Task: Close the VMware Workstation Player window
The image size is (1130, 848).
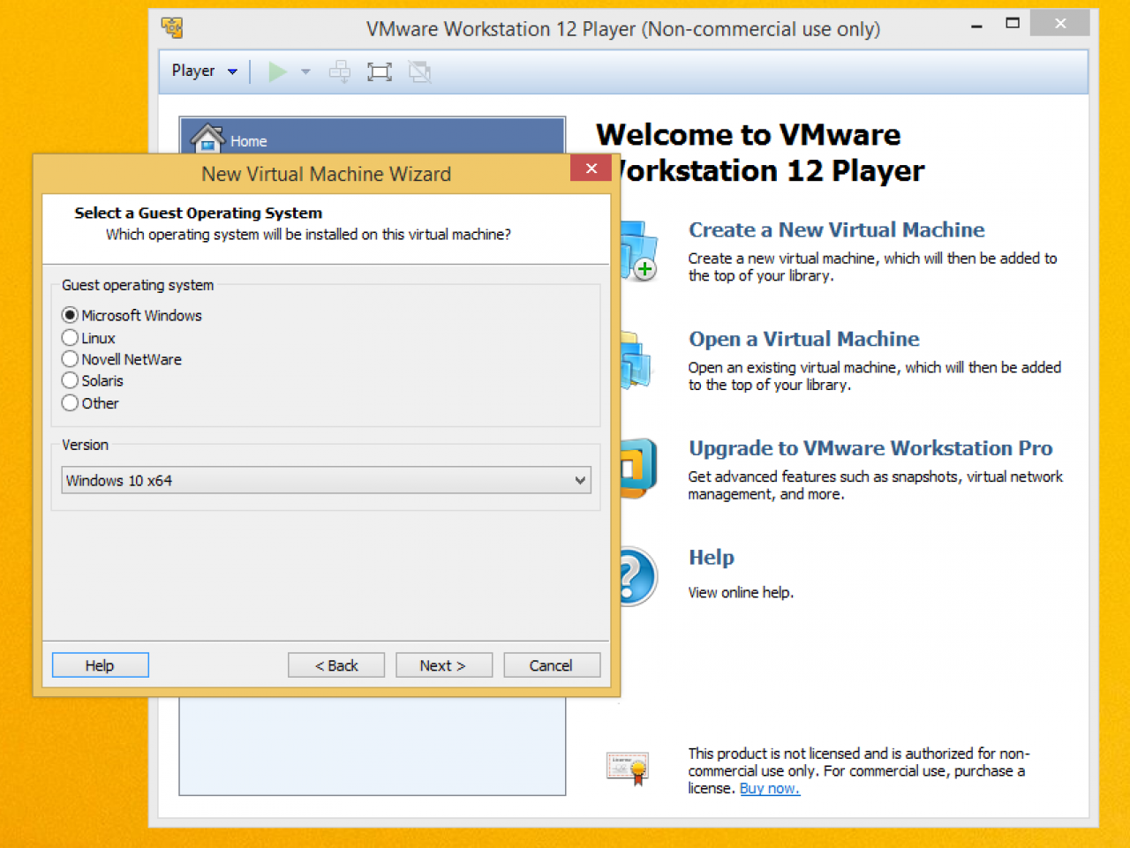Action: coord(1060,24)
